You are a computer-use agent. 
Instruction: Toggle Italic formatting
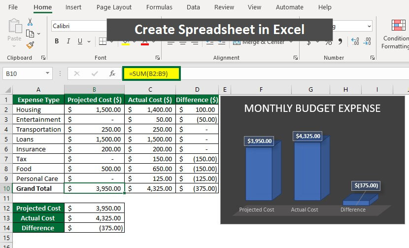click(68, 41)
